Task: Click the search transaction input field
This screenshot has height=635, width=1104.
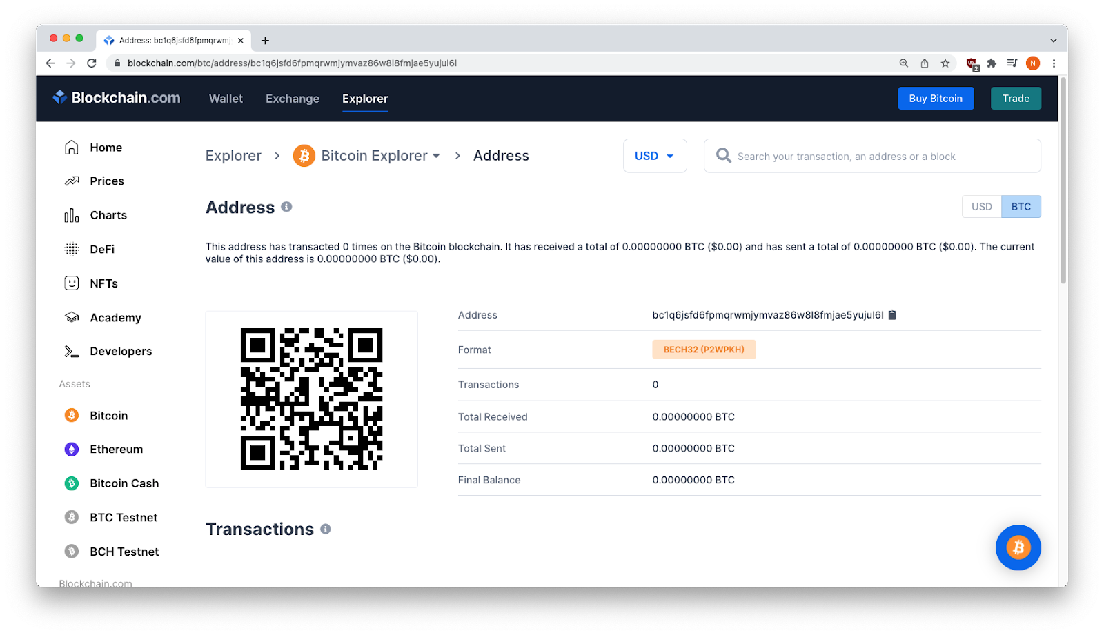Action: pyautogui.click(x=872, y=156)
